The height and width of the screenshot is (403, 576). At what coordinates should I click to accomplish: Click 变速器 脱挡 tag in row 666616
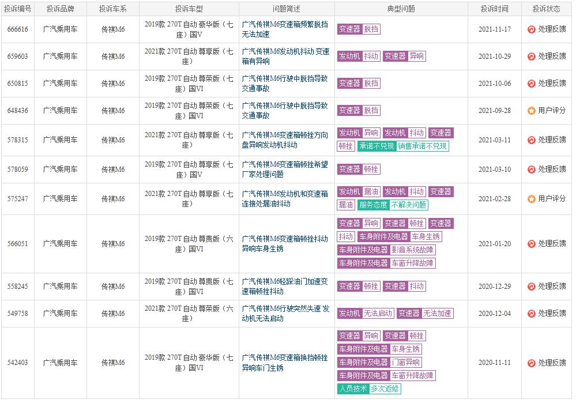[x=359, y=29]
